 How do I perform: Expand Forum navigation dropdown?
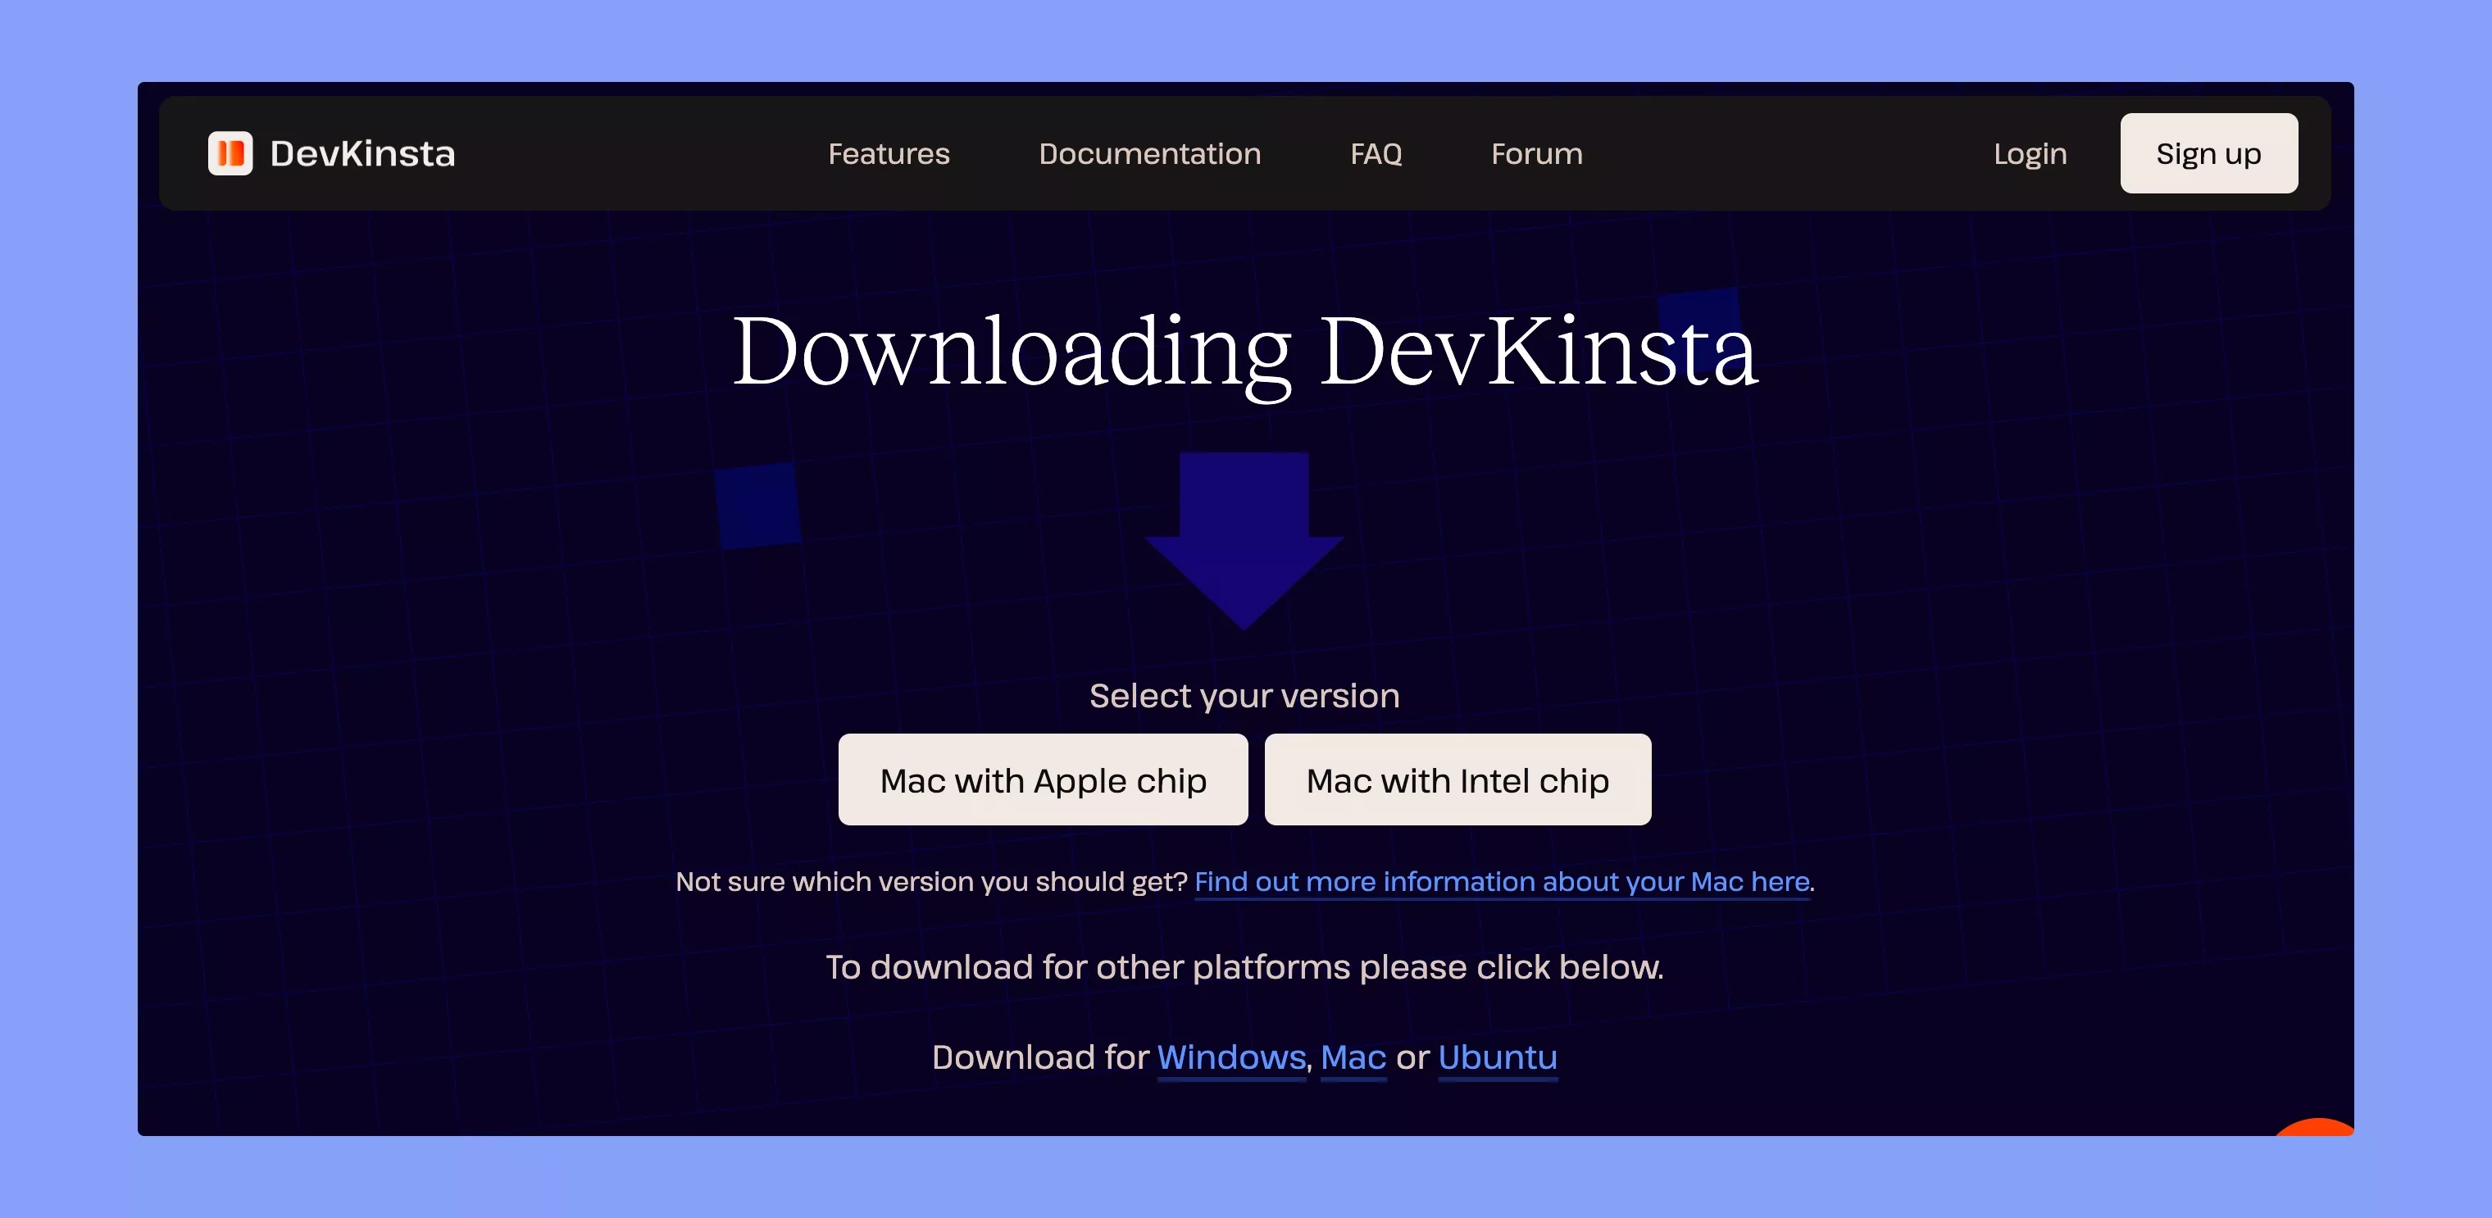coord(1535,154)
